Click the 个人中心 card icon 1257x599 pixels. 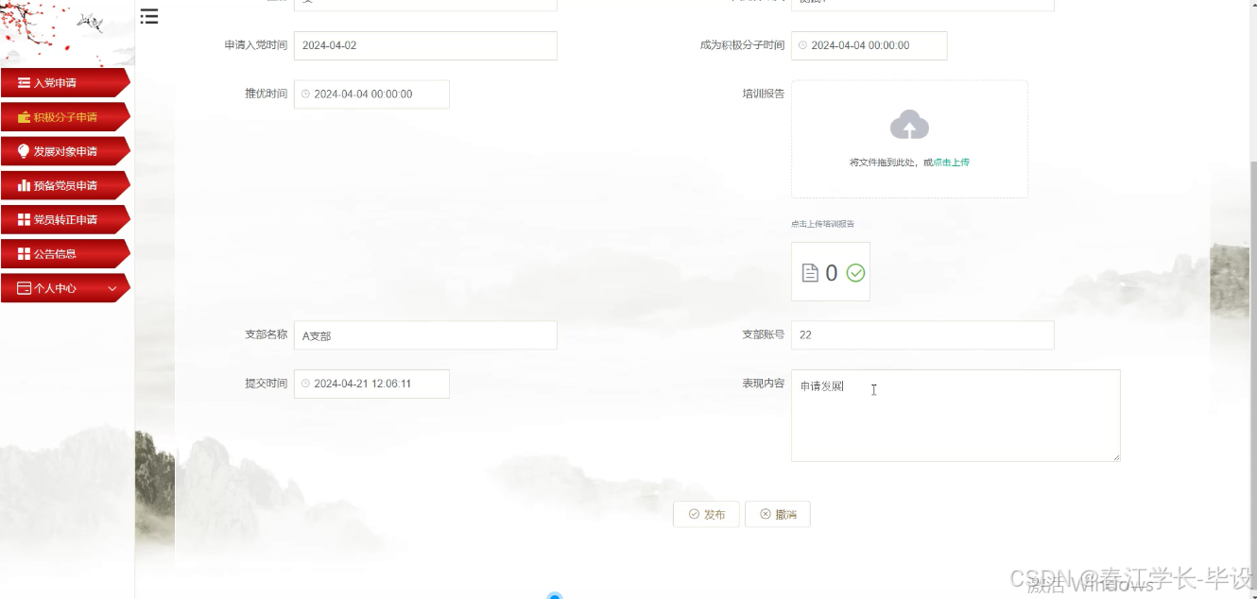(x=25, y=288)
